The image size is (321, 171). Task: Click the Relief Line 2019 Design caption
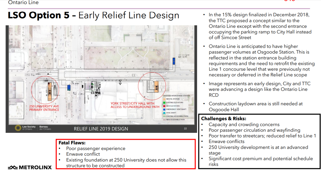[101, 129]
